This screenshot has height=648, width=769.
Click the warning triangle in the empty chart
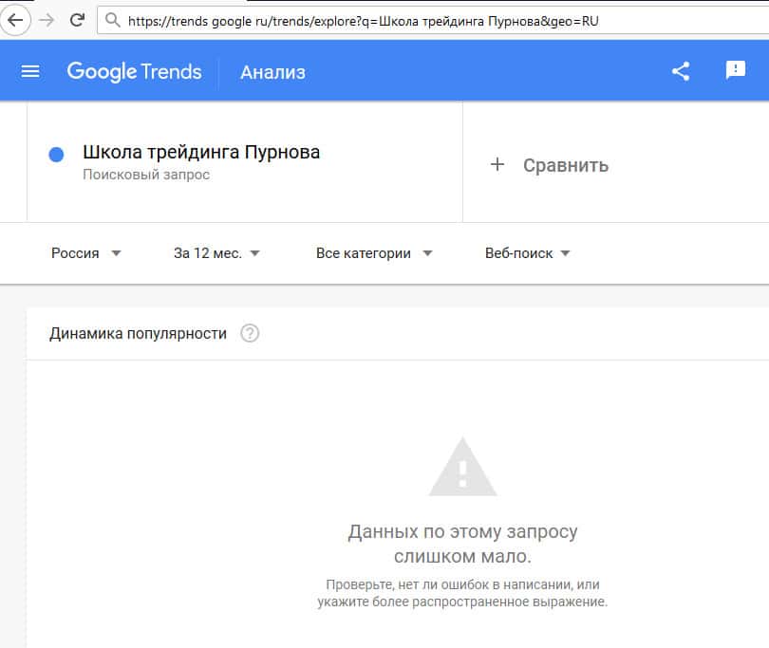pyautogui.click(x=462, y=467)
